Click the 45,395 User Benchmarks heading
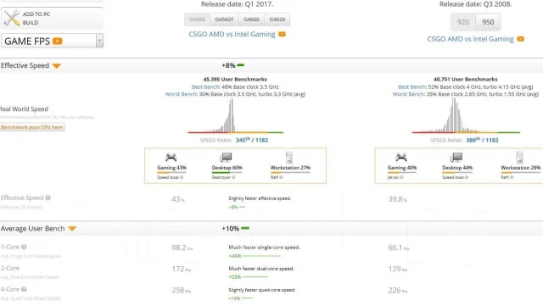The height and width of the screenshot is (306, 543). point(235,80)
